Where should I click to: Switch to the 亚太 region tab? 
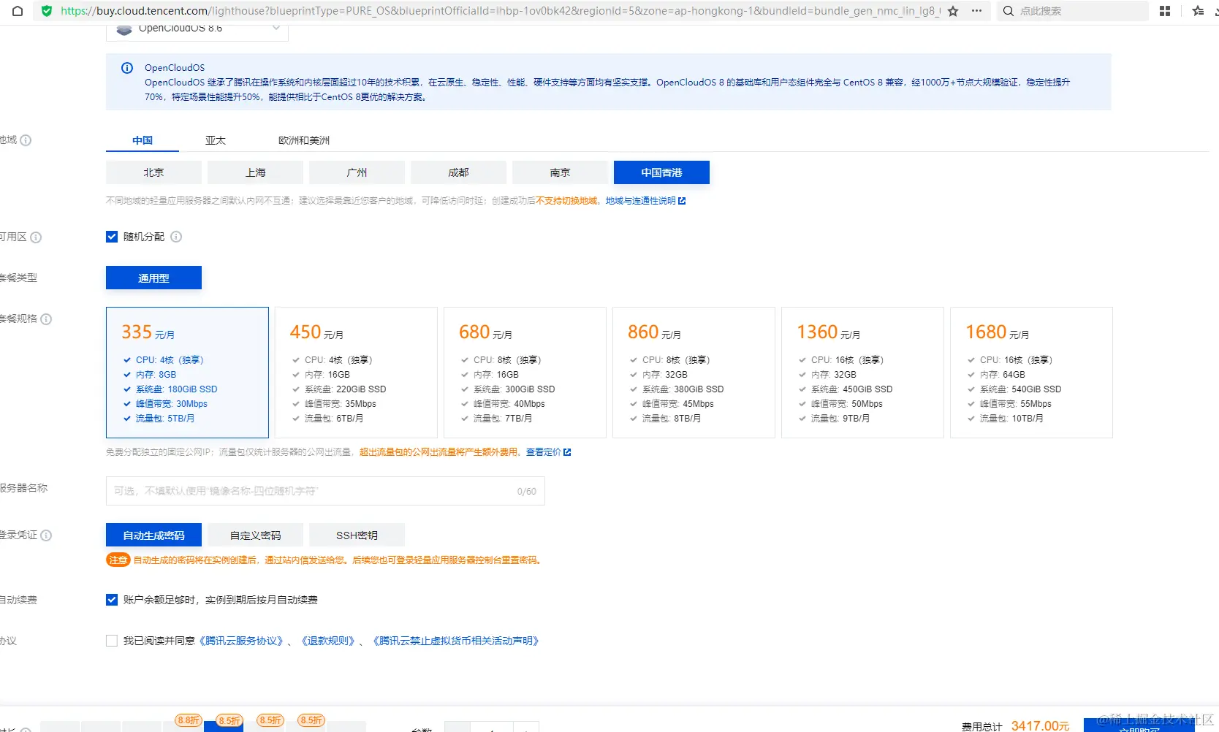[x=216, y=140]
